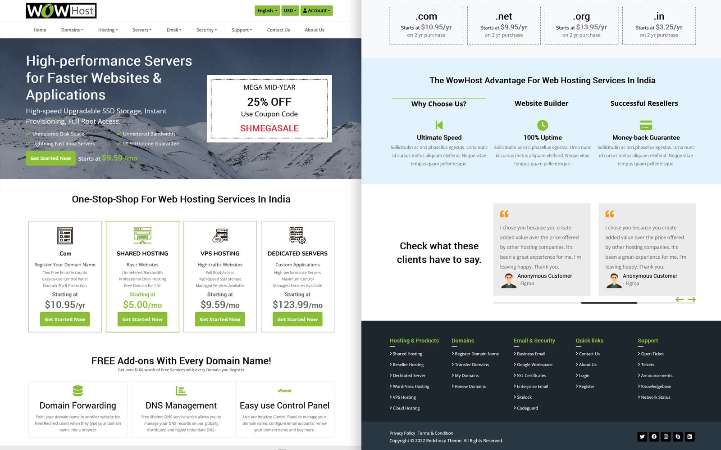Open the USD currency dropdown
This screenshot has height=450, width=721.
[x=289, y=10]
